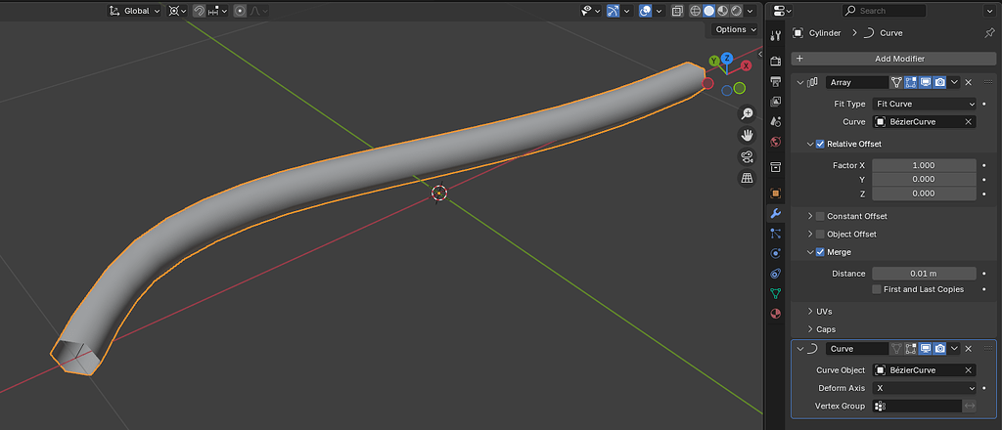Open the viewport Options dropdown

735,29
